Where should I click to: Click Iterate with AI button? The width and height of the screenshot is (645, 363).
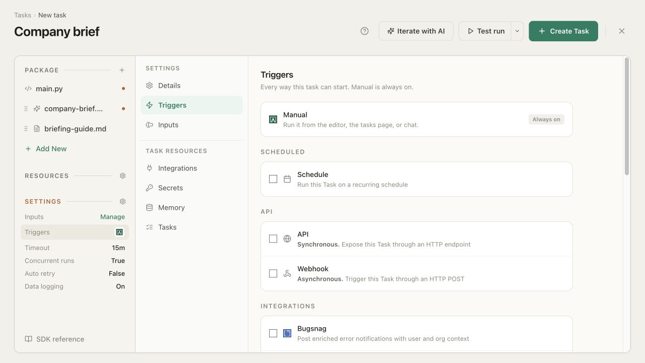click(416, 31)
